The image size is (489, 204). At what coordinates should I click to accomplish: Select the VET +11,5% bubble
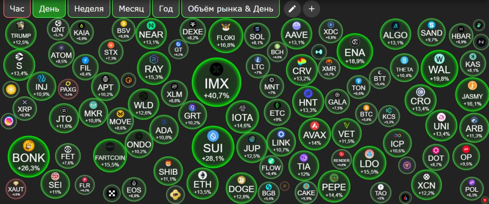pos(347,133)
